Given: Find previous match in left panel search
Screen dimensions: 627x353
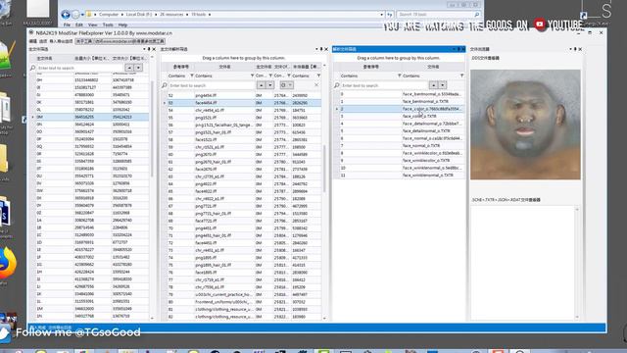Looking at the screenshot, I should [129, 68].
